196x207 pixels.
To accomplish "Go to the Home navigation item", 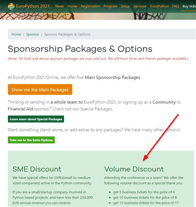I will click(72, 6).
